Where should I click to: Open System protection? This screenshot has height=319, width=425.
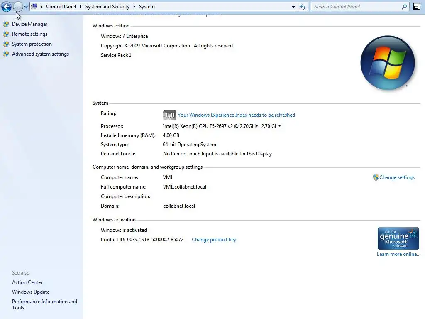(32, 44)
